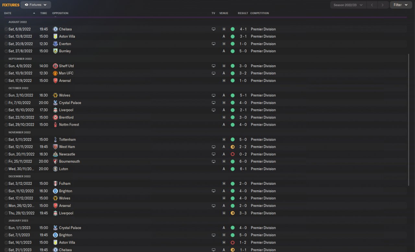The image size is (415, 252).
Task: Click the Nottm Forest club badge
Action: pos(55,125)
